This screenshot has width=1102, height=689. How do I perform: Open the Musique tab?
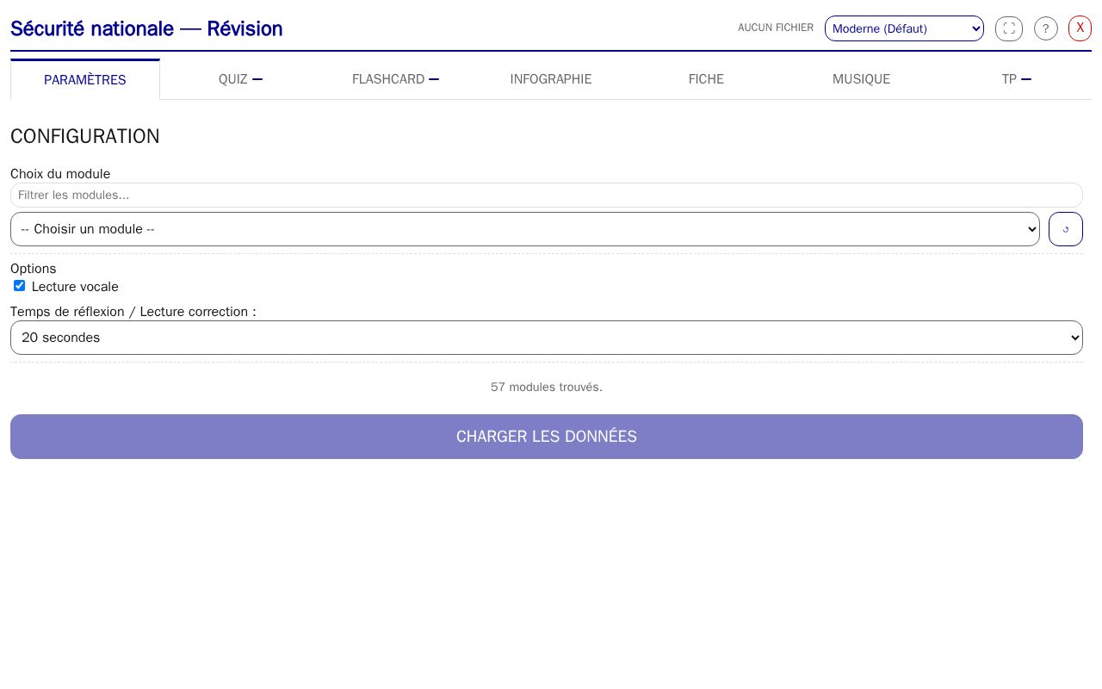pyautogui.click(x=861, y=79)
